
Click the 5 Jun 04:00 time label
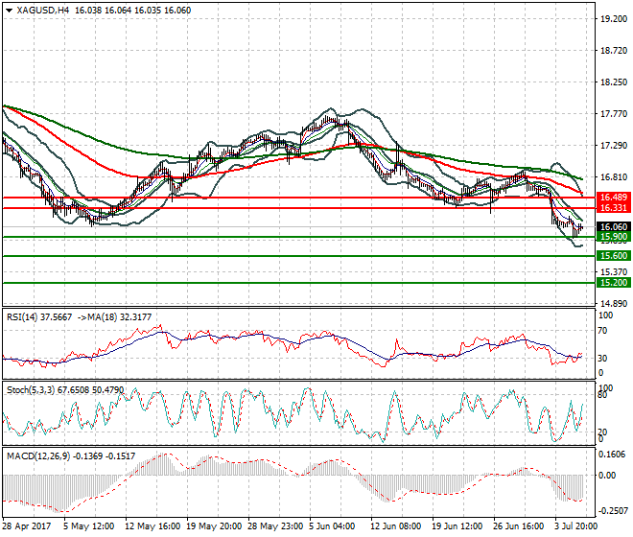[332, 526]
